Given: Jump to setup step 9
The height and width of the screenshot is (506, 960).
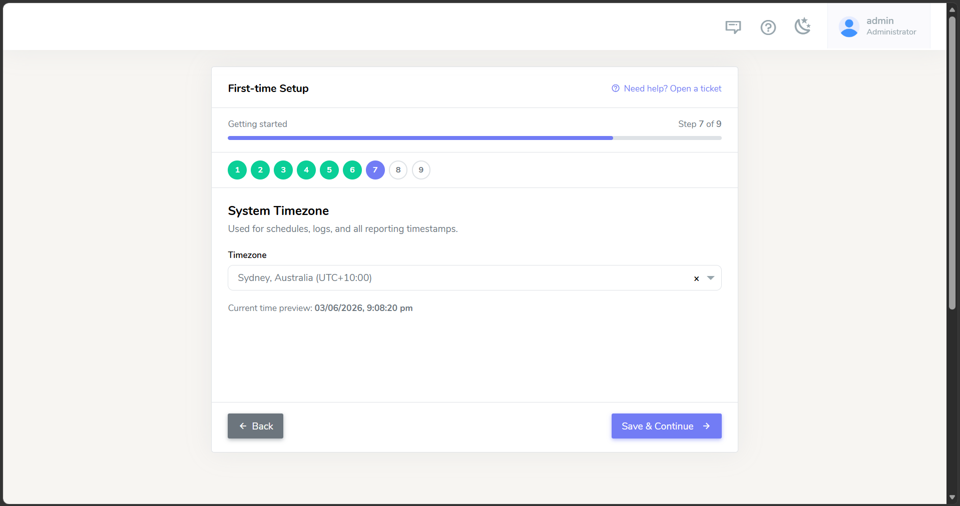Looking at the screenshot, I should 421,170.
